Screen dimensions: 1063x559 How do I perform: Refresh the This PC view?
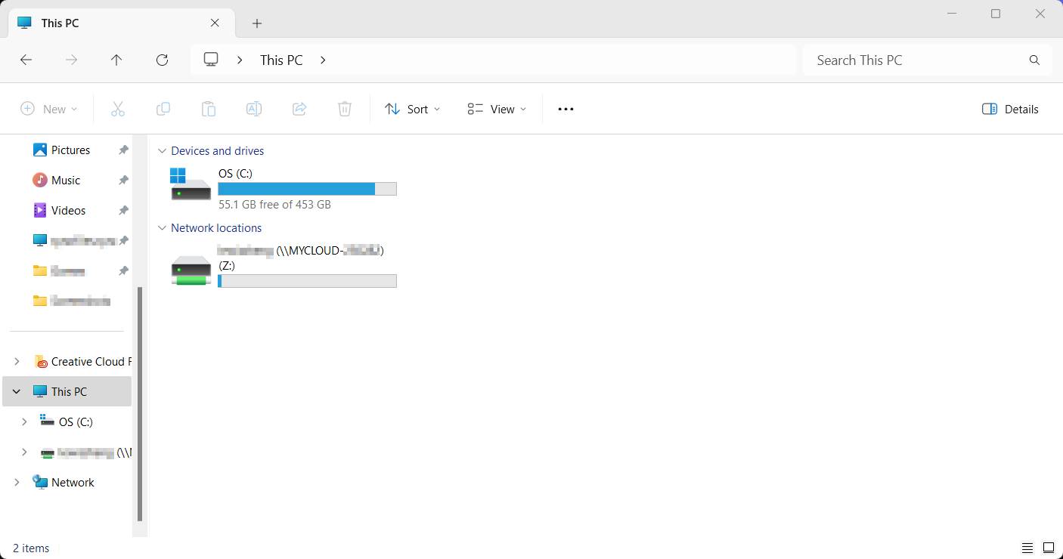162,60
